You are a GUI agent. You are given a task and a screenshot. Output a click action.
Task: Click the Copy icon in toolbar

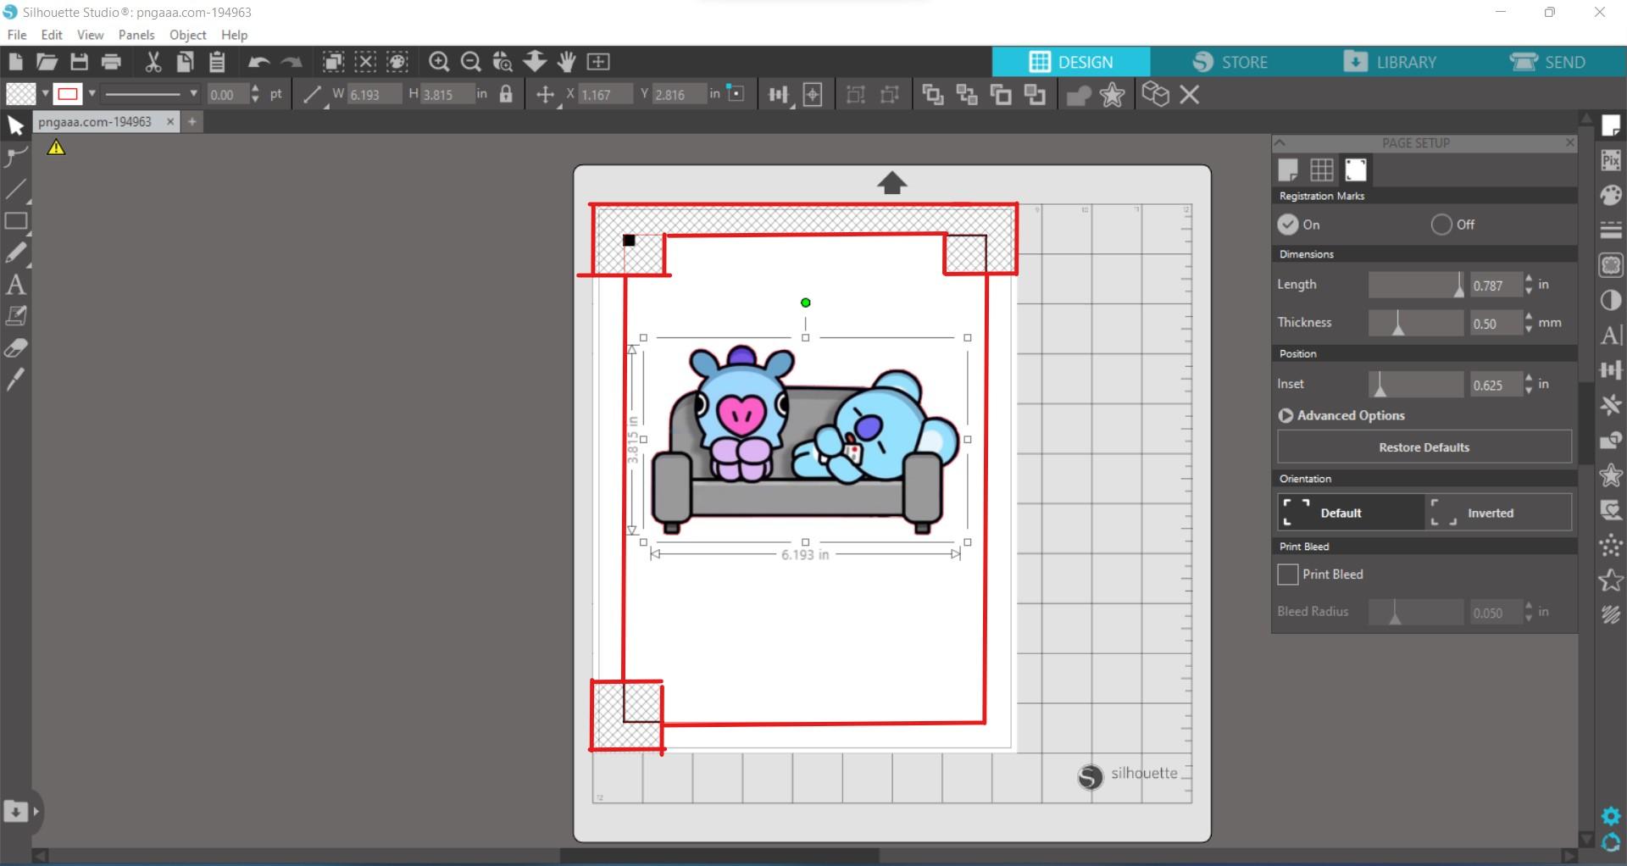[x=185, y=62]
